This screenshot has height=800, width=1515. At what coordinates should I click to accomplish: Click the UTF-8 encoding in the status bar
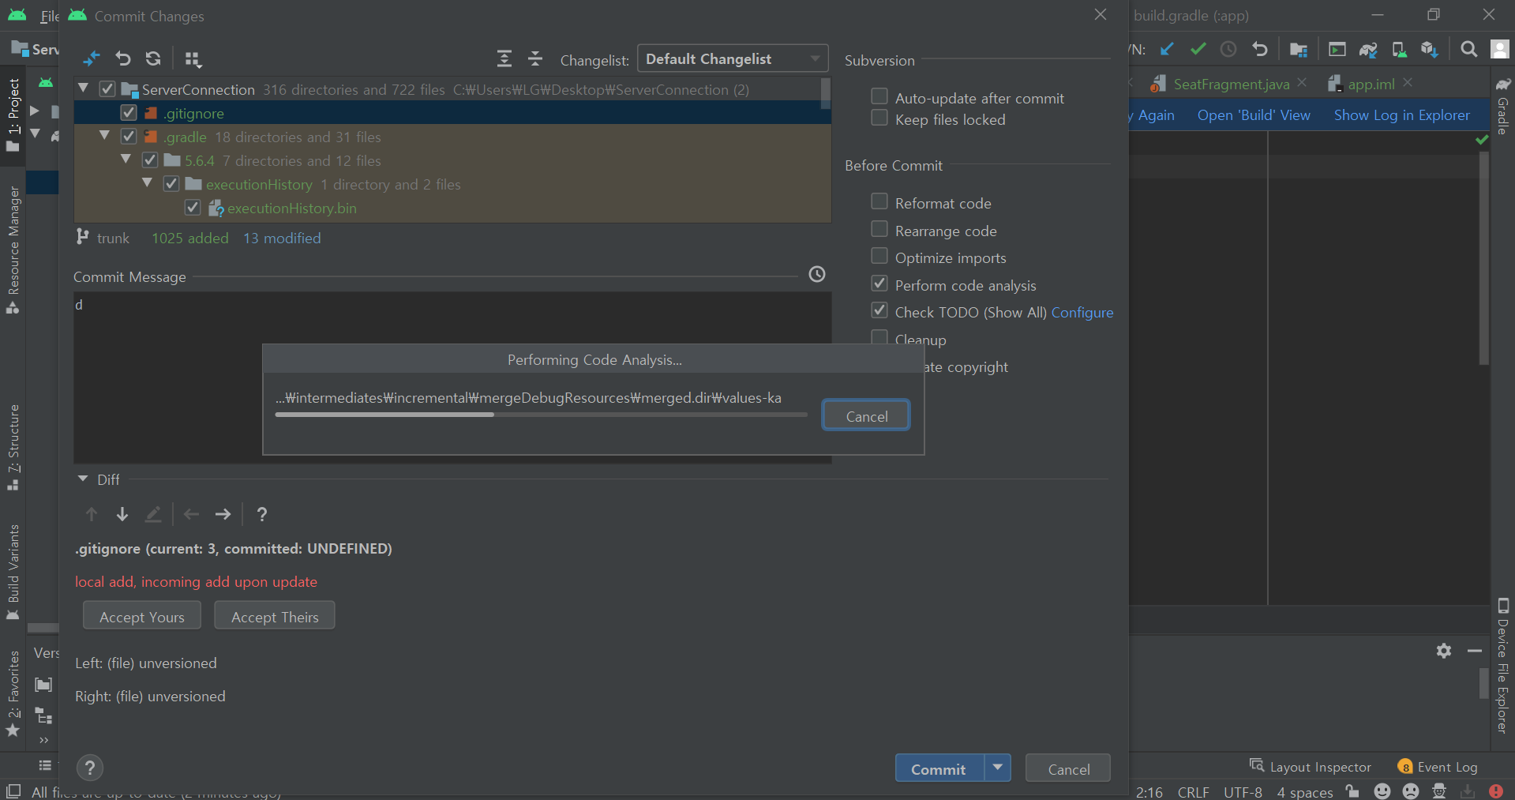coord(1243,791)
